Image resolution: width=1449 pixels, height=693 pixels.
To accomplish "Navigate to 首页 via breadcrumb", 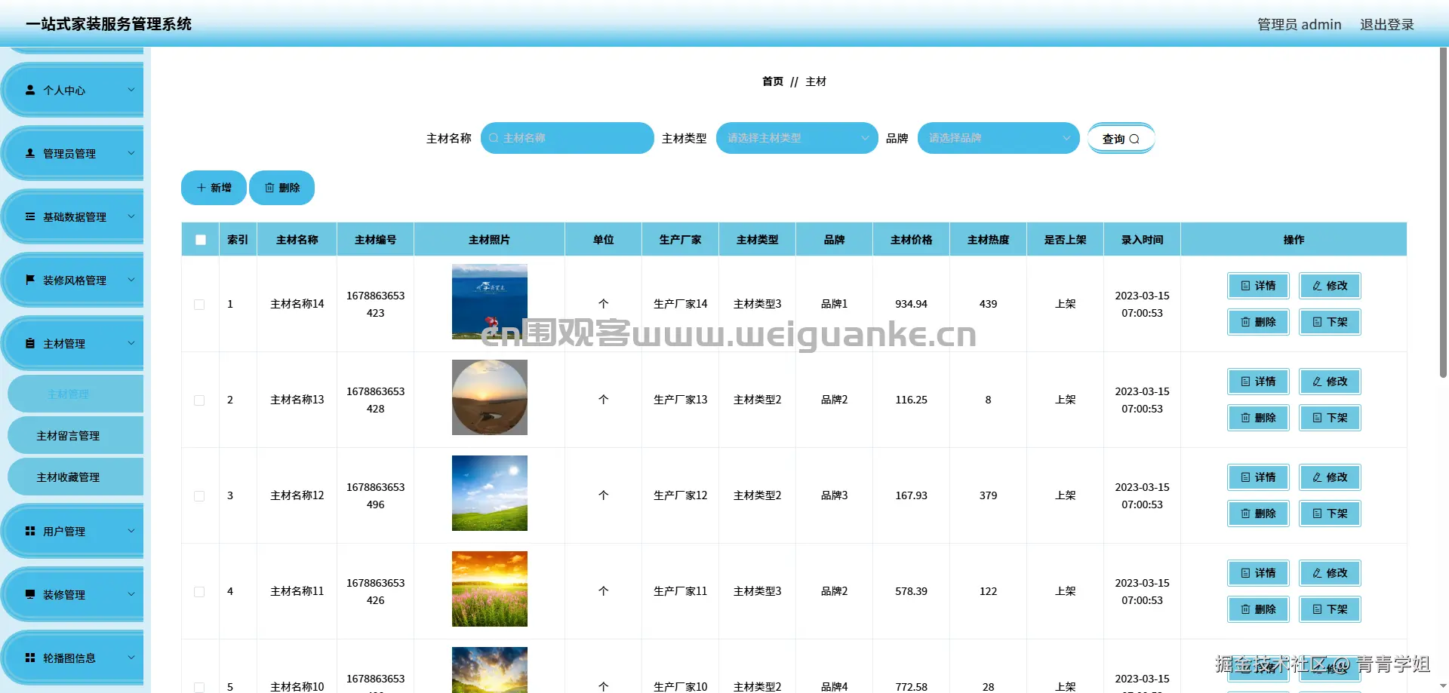I will 772,81.
